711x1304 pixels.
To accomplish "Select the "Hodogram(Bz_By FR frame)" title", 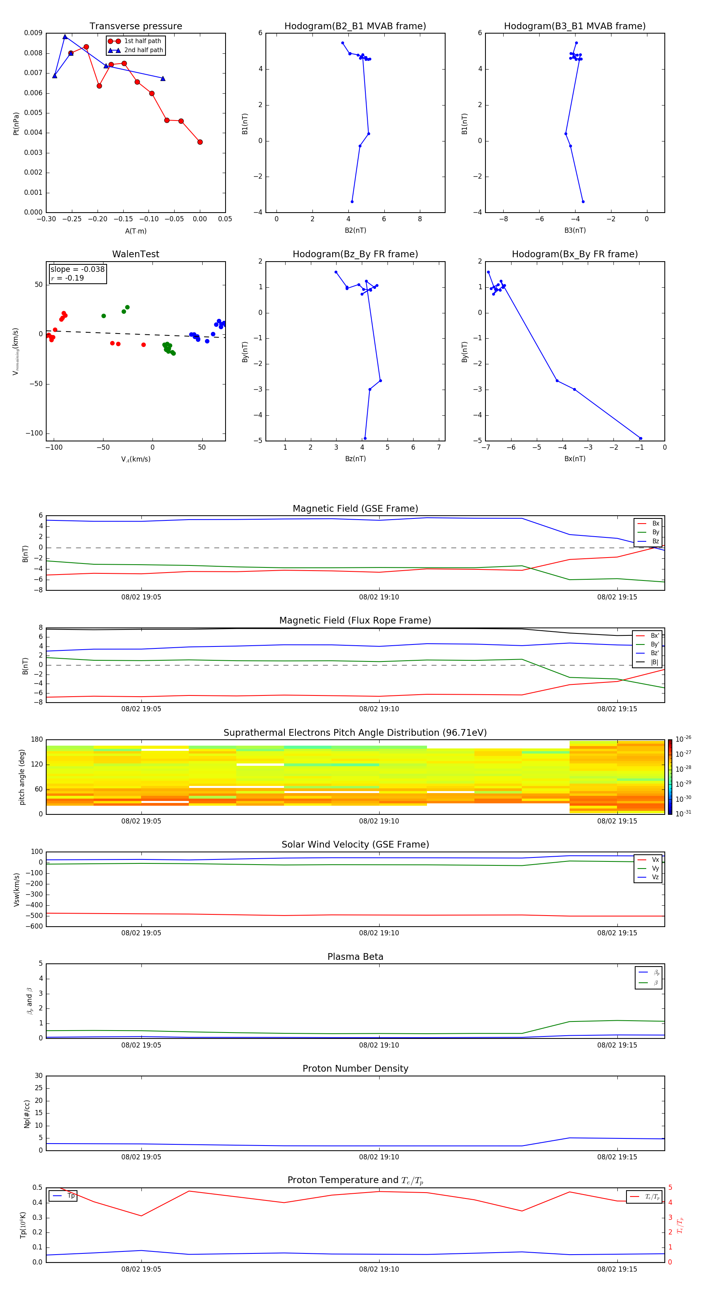I will click(x=355, y=254).
